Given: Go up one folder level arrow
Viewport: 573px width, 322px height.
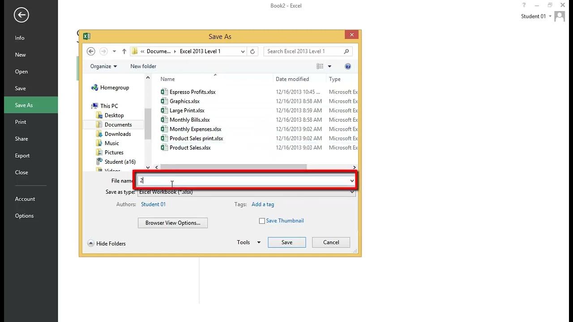Looking at the screenshot, I should coord(124,51).
